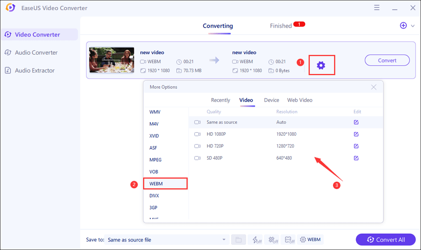Close the More Options panel
This screenshot has width=421, height=250.
[x=373, y=87]
